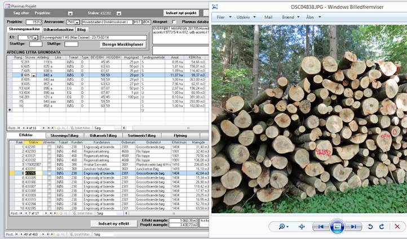
Task: Click Indsæt nyt projekt button
Action: [x=181, y=13]
